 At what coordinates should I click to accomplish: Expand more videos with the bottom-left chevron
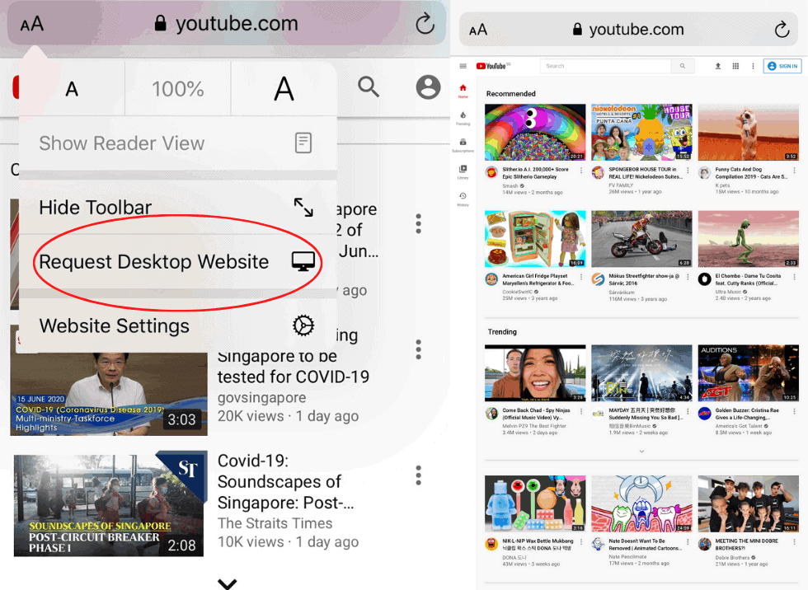coord(227,583)
